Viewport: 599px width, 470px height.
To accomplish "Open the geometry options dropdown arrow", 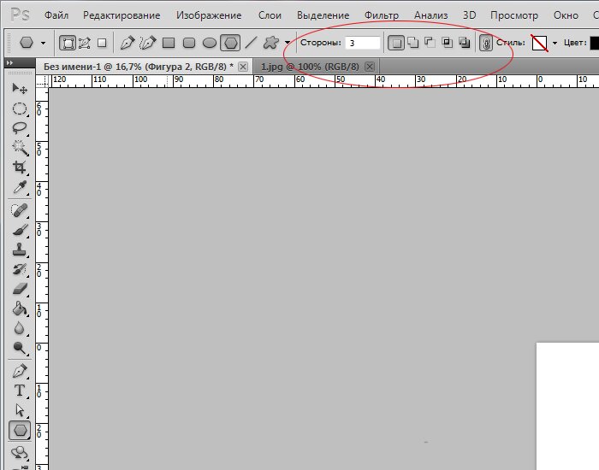I will (x=288, y=43).
